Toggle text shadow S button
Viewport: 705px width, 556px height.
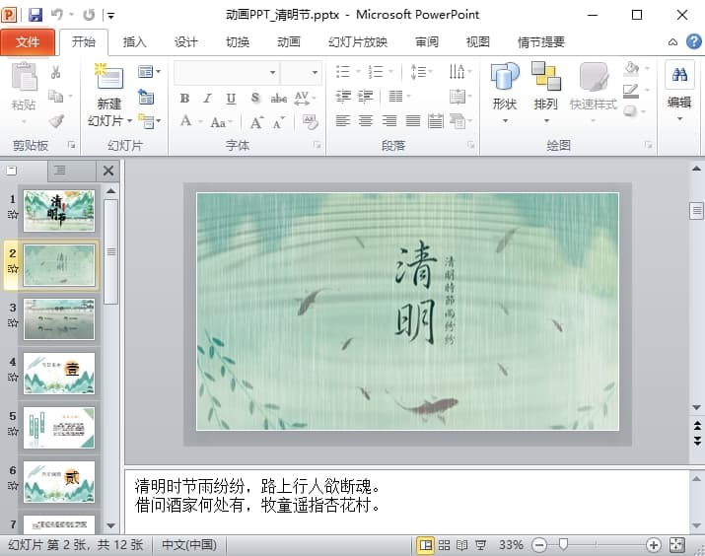click(x=255, y=98)
